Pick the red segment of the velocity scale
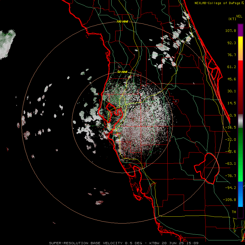The image size is (245, 245). pyautogui.click(x=240, y=87)
